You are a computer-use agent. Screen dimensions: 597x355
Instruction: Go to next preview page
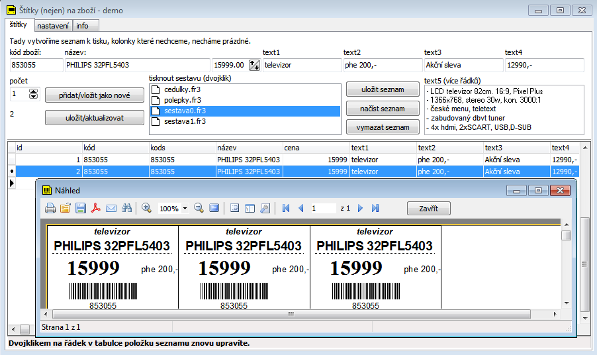click(360, 208)
